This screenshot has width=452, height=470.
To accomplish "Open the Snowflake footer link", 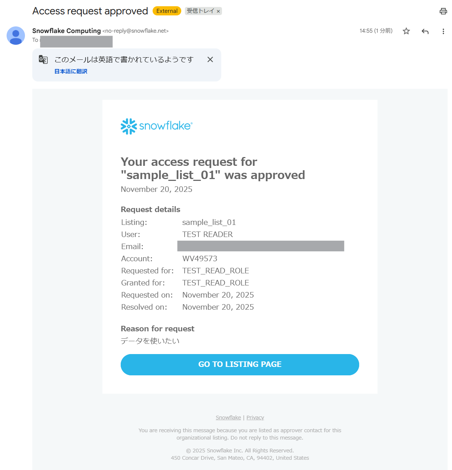I will point(228,418).
